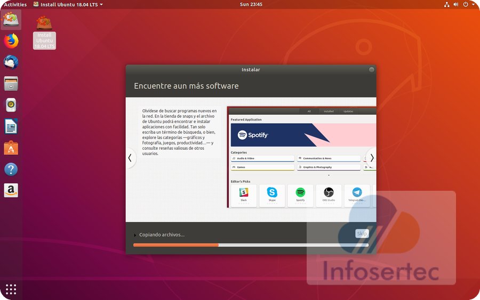Open Firefox from the dock
This screenshot has width=480, height=300.
(x=11, y=40)
